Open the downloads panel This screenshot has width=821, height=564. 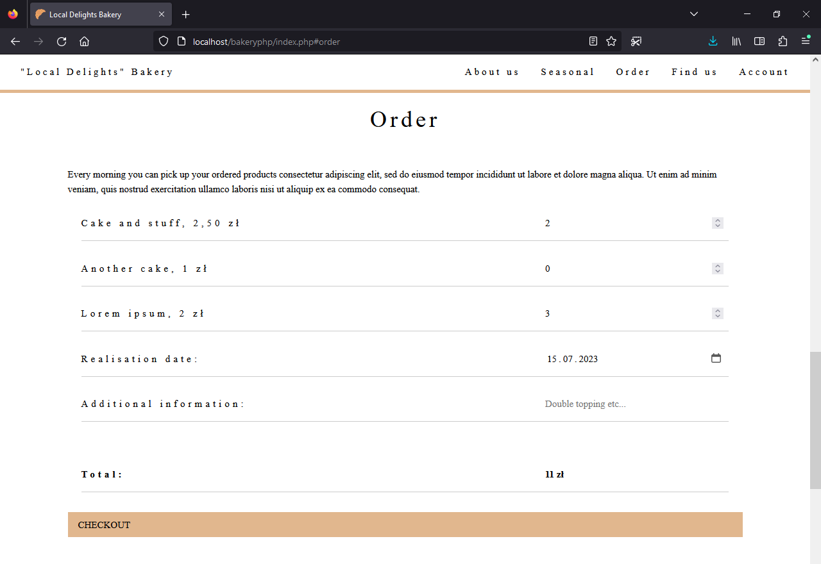[713, 42]
